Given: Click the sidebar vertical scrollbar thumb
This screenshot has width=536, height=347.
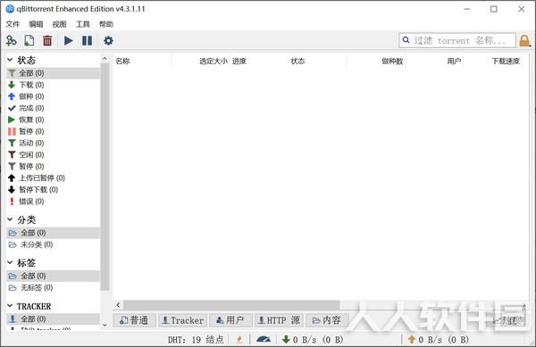Looking at the screenshot, I should (x=105, y=177).
